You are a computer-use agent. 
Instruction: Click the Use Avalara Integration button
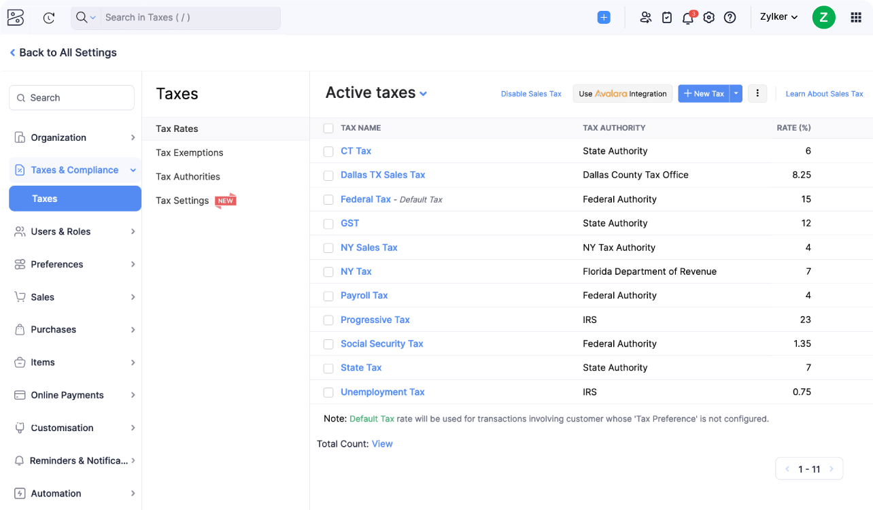(622, 94)
